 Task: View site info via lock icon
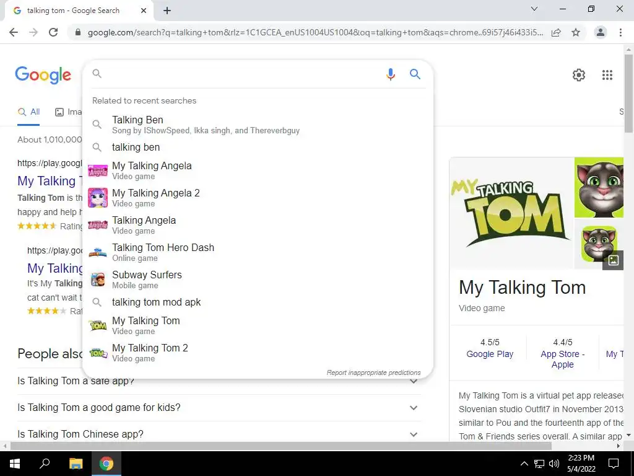pyautogui.click(x=78, y=32)
